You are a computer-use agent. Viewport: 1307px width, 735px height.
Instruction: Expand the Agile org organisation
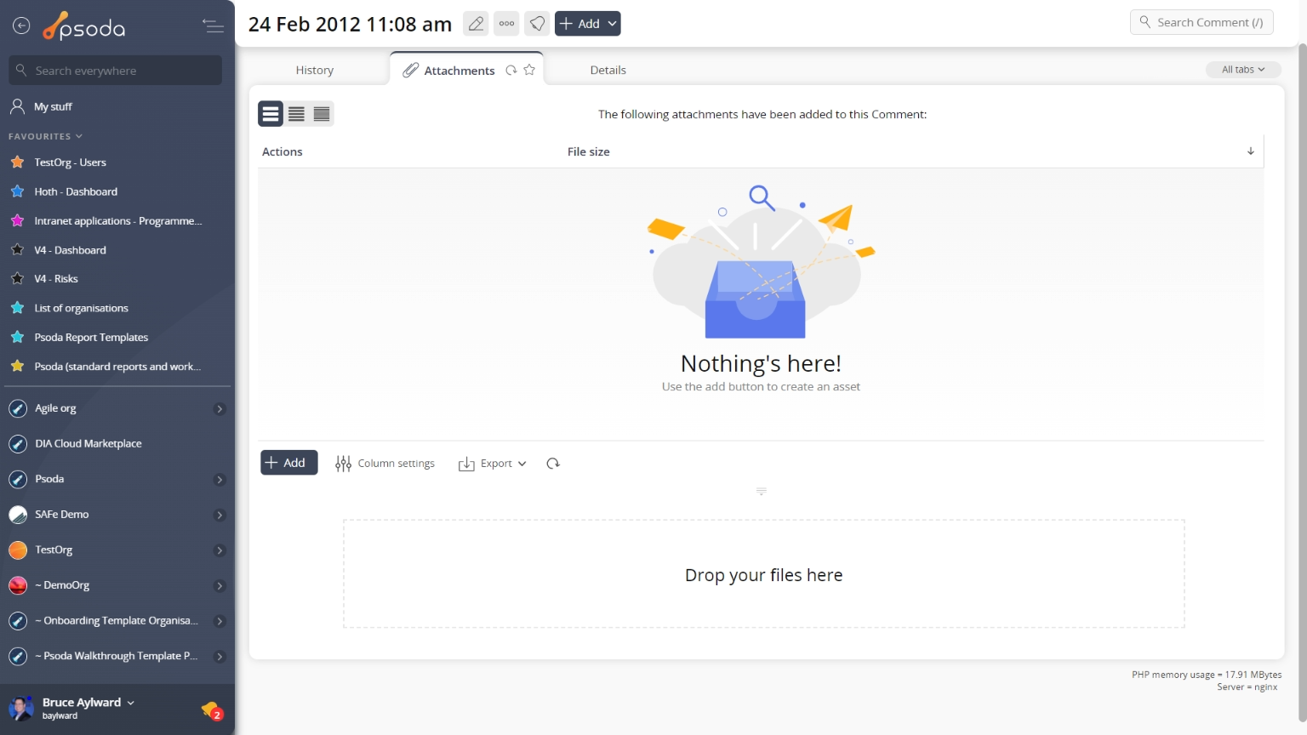click(220, 409)
